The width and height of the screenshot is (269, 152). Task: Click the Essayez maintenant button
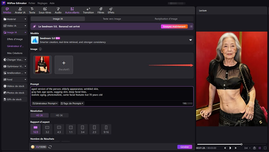click(x=174, y=27)
